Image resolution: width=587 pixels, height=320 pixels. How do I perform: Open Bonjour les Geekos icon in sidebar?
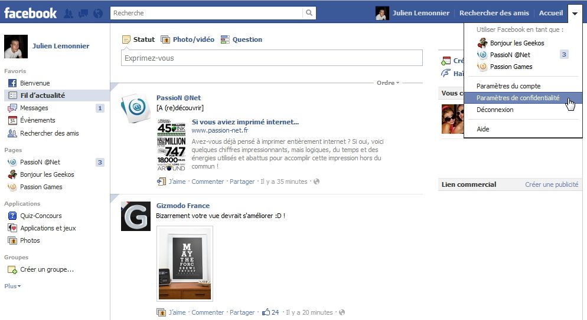click(x=12, y=174)
